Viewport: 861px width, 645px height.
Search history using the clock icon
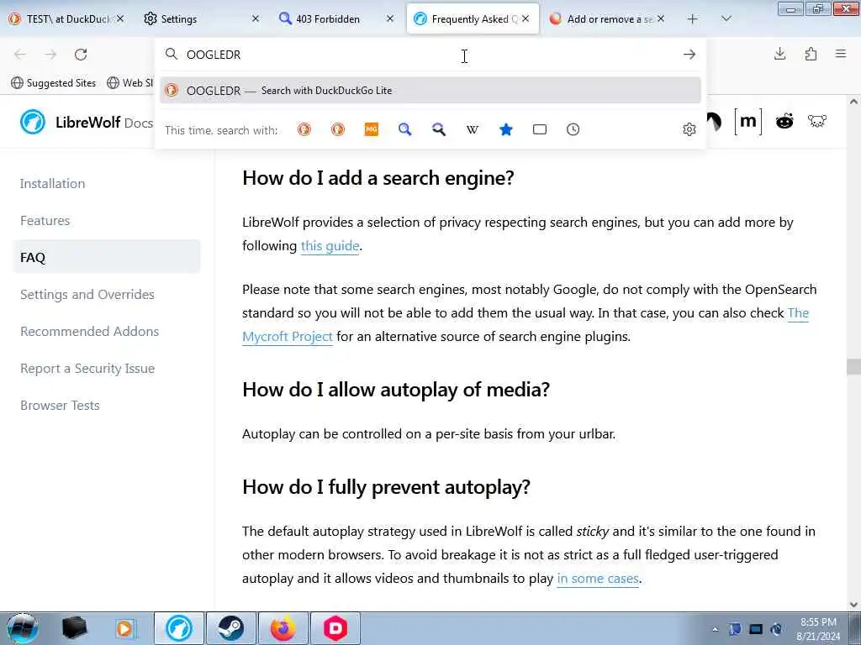573,129
